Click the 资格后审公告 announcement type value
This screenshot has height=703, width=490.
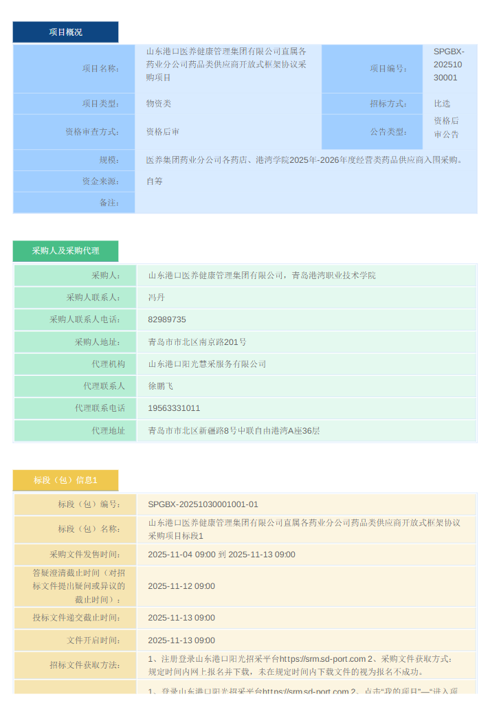click(x=447, y=128)
